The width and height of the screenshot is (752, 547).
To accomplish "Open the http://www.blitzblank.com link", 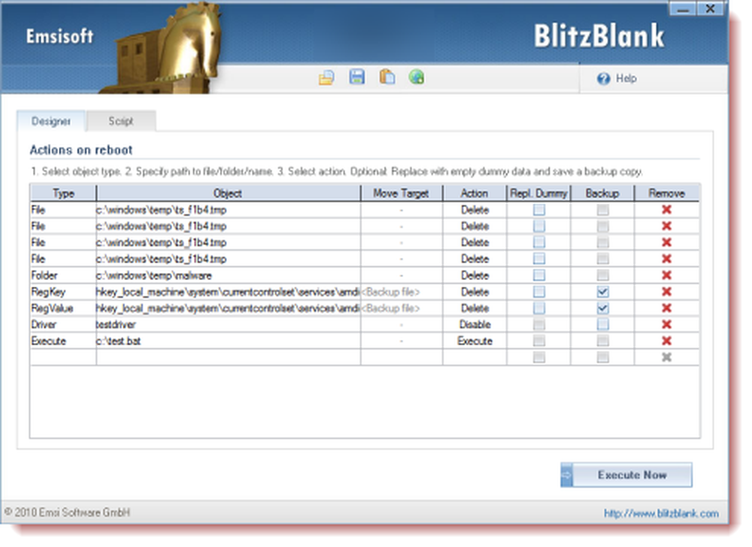I will tap(661, 513).
